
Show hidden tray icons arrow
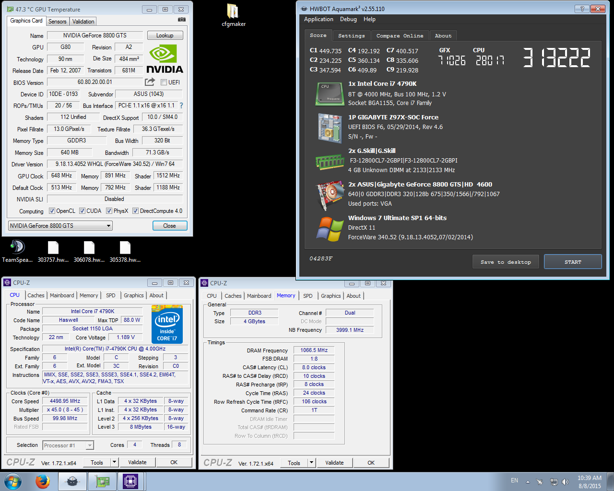pos(528,482)
